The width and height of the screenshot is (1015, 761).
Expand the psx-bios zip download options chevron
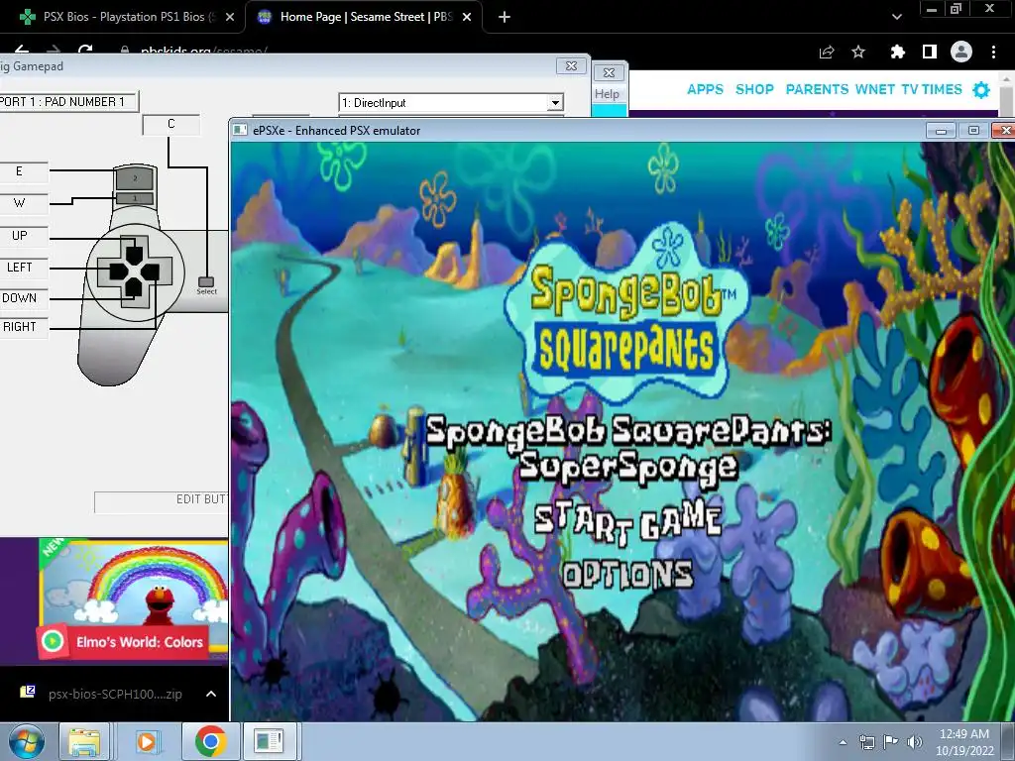211,694
